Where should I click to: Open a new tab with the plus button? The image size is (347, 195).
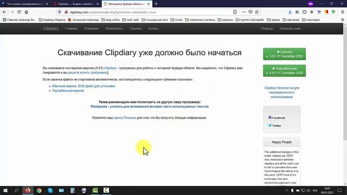[156, 4]
